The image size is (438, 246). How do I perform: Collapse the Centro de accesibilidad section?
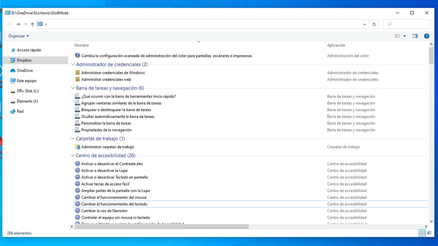tap(73, 155)
